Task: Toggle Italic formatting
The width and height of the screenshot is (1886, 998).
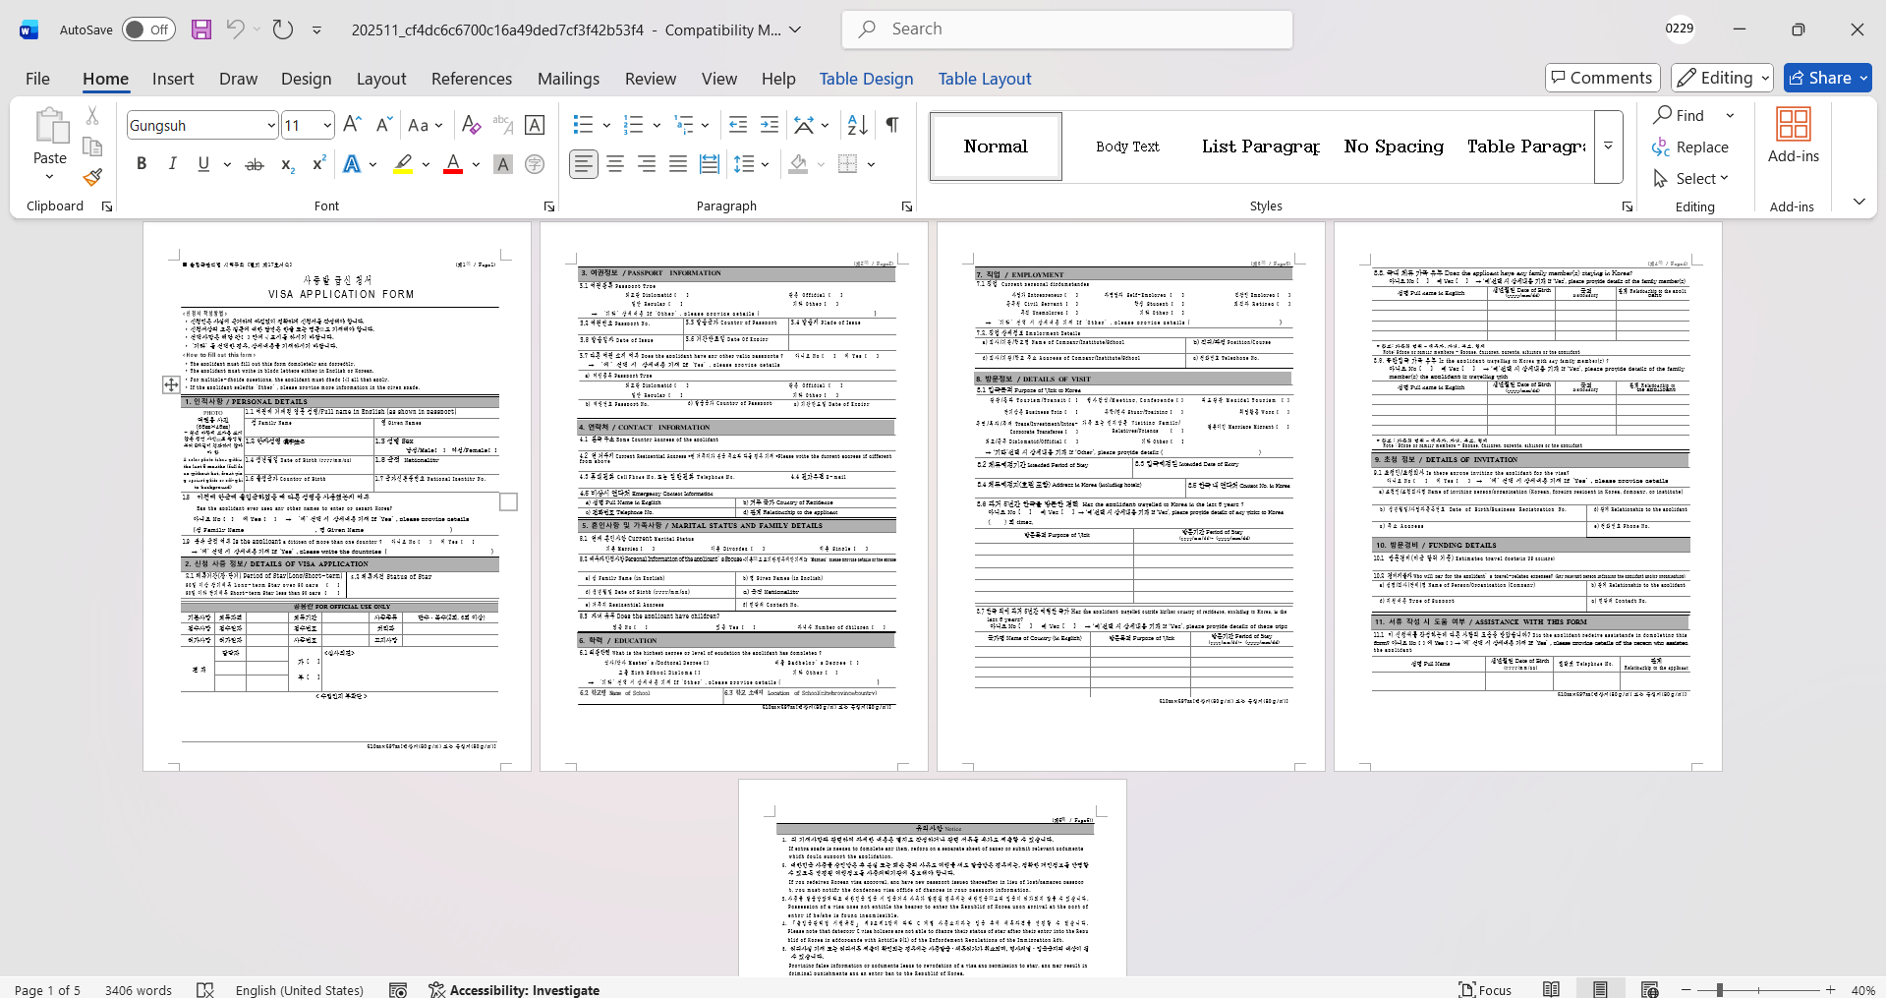Action: [173, 164]
